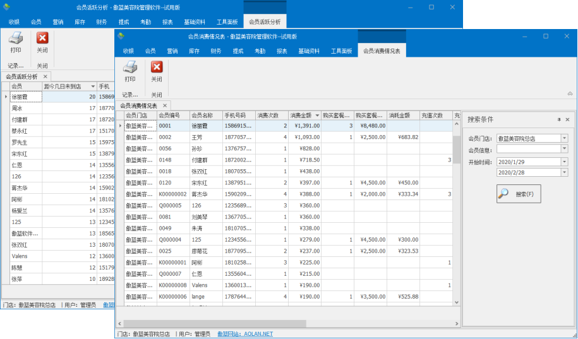This screenshot has height=339, width=578.
Task: Minimize the back 会员活跃分析 window
Action: [410, 7]
